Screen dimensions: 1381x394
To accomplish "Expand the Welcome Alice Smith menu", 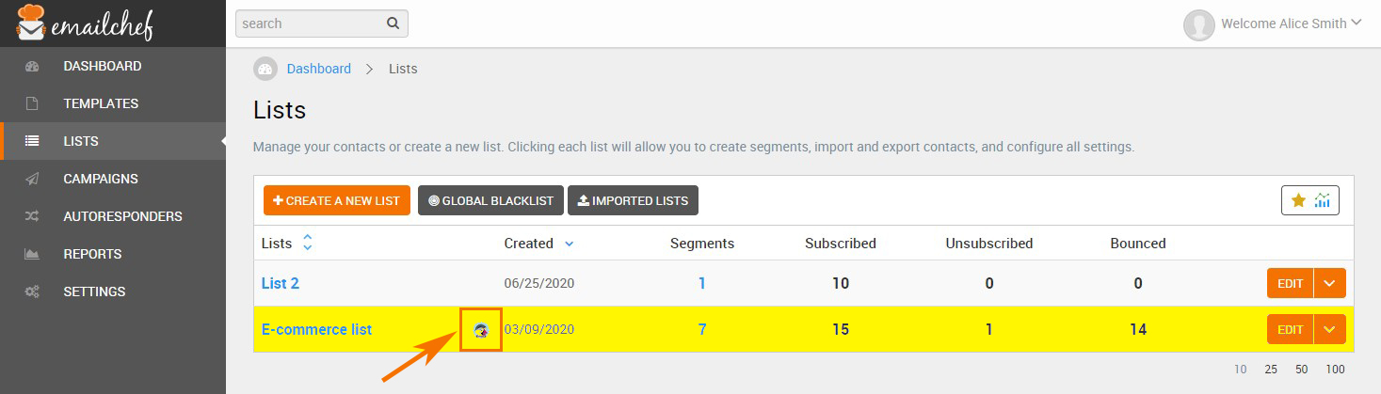I will tap(1291, 24).
